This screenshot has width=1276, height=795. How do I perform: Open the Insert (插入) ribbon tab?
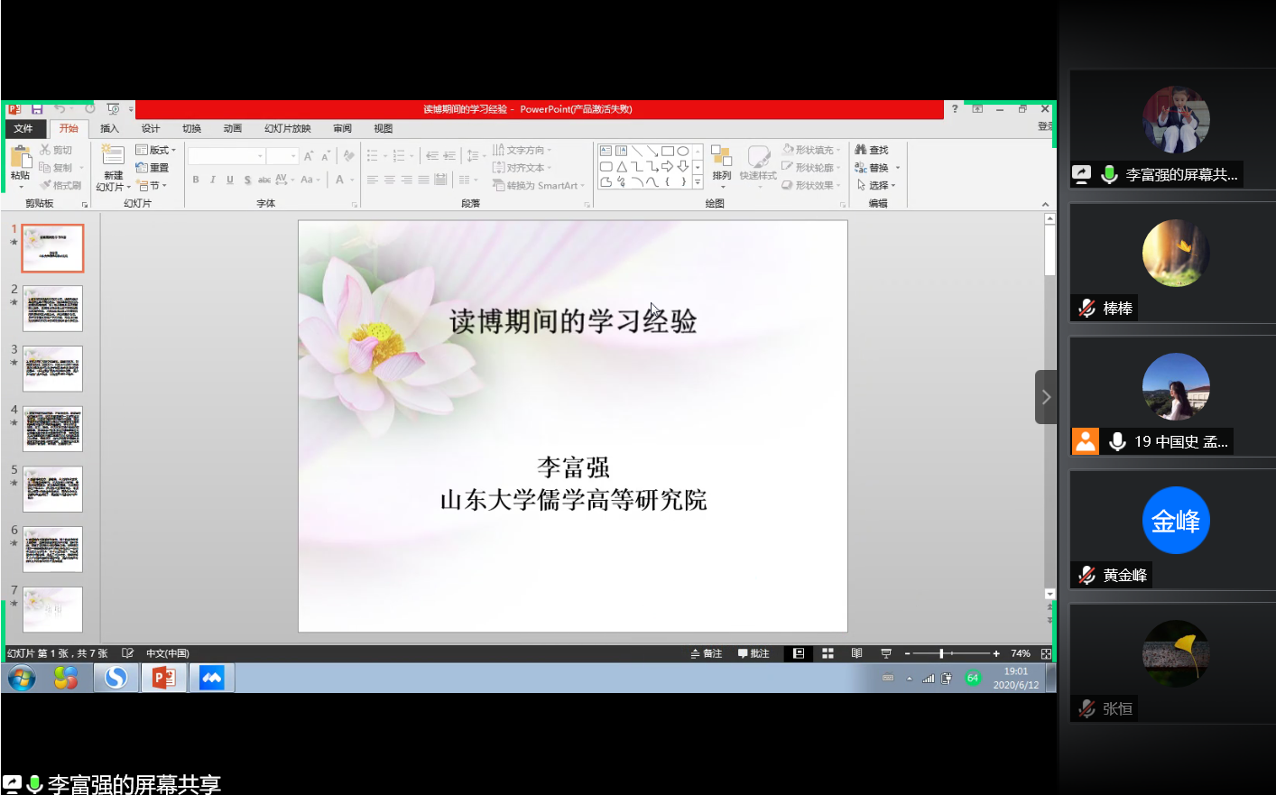tap(109, 128)
